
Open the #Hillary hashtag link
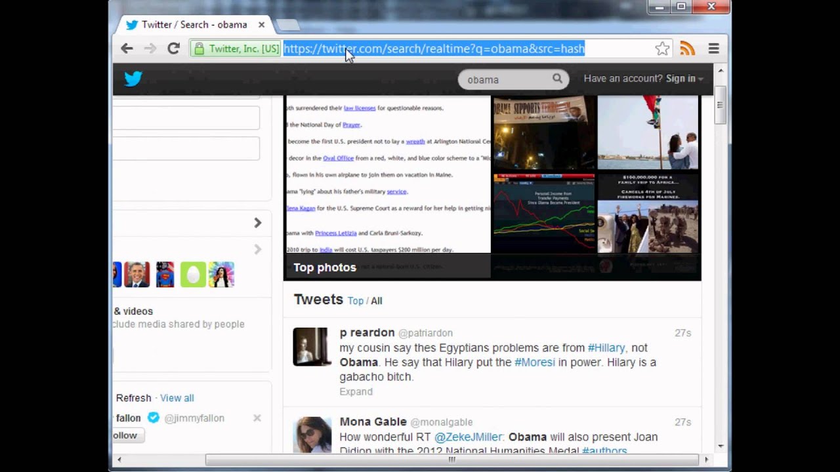[606, 348]
